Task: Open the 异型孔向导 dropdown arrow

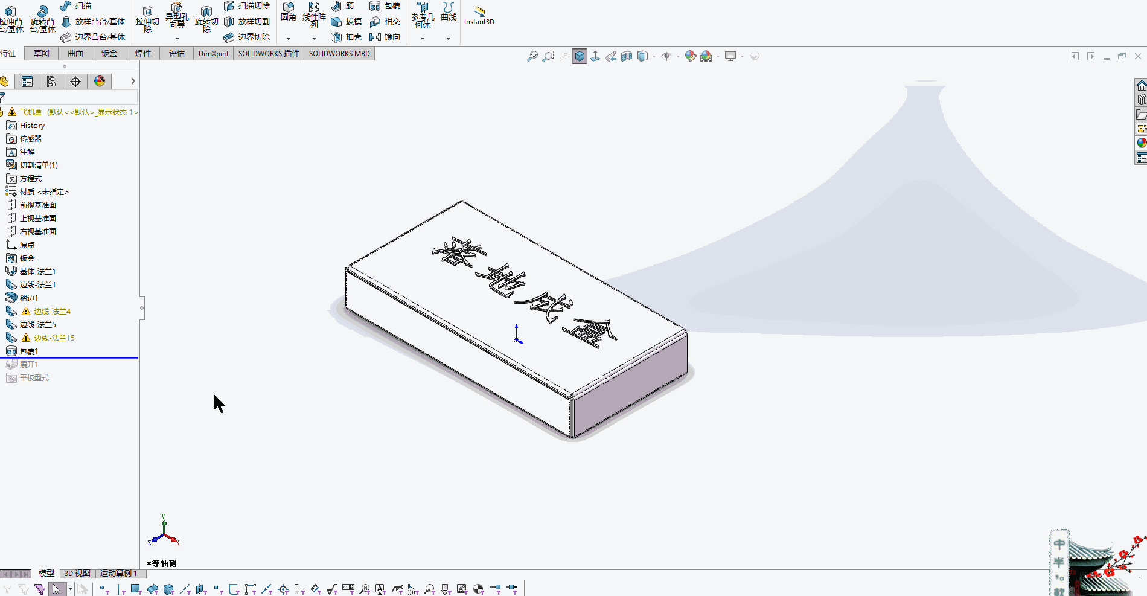Action: pyautogui.click(x=177, y=39)
